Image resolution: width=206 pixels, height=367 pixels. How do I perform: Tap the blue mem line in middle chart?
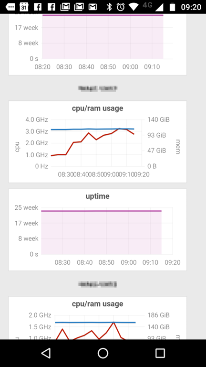[93, 129]
